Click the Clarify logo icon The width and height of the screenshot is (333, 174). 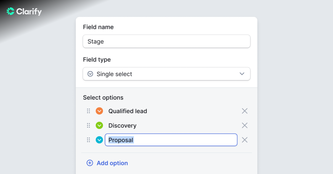pos(10,11)
